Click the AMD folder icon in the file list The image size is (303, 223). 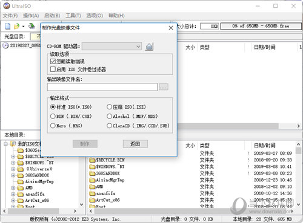[92, 187]
